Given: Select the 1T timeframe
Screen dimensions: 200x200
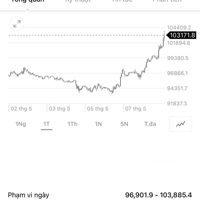Looking at the screenshot, I should 47,124.
